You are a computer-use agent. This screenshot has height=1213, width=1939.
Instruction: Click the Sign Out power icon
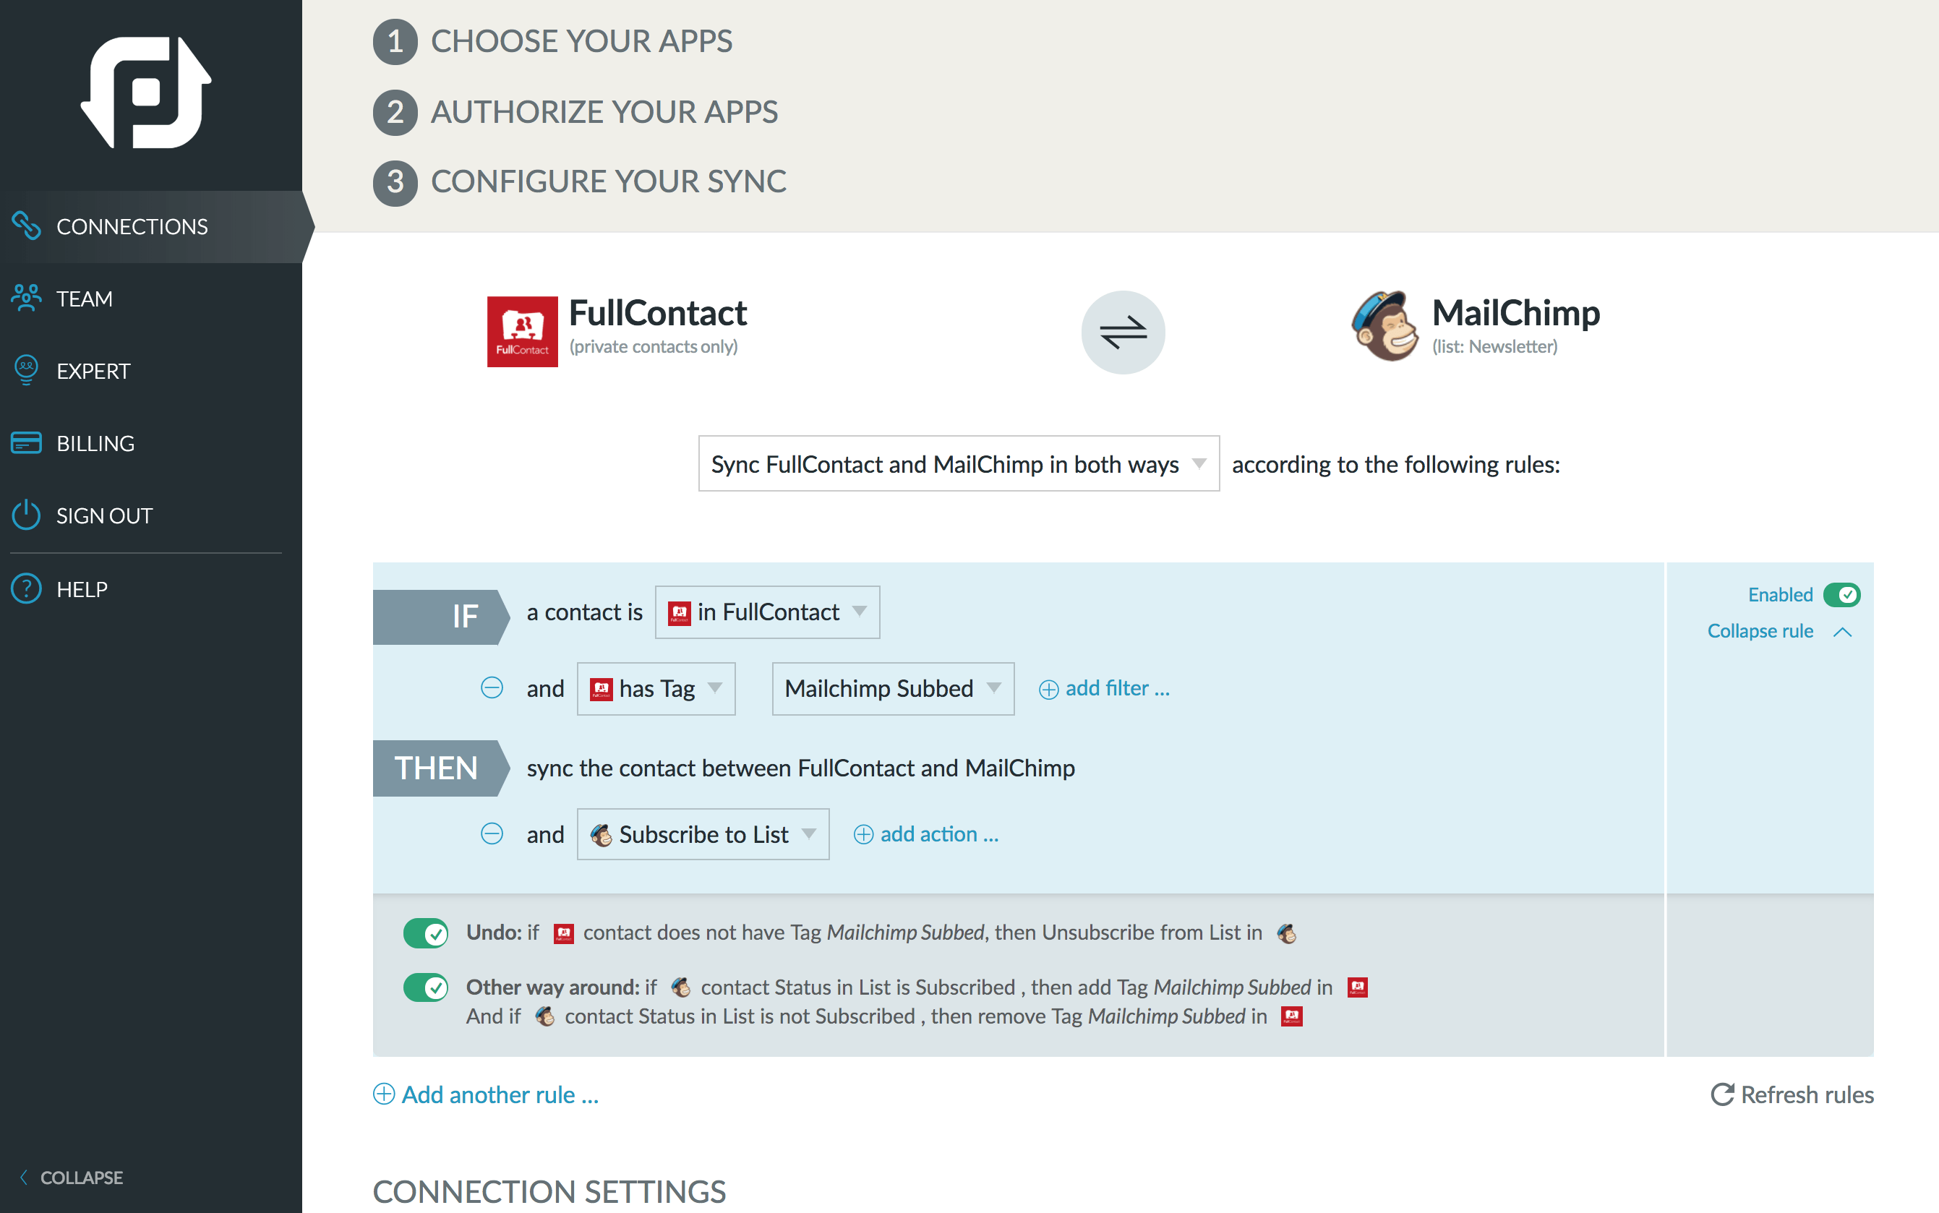tap(27, 515)
